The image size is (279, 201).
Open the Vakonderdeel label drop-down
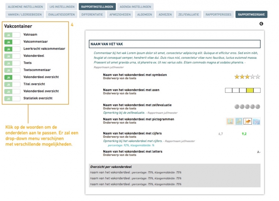tap(34, 56)
